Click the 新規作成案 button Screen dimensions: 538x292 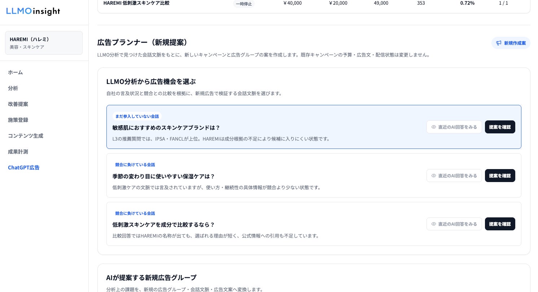511,43
